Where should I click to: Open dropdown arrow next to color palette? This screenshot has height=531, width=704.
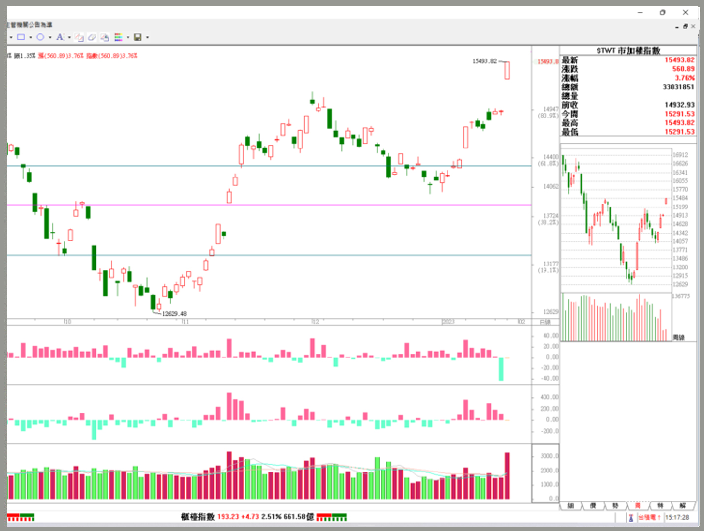[128, 37]
